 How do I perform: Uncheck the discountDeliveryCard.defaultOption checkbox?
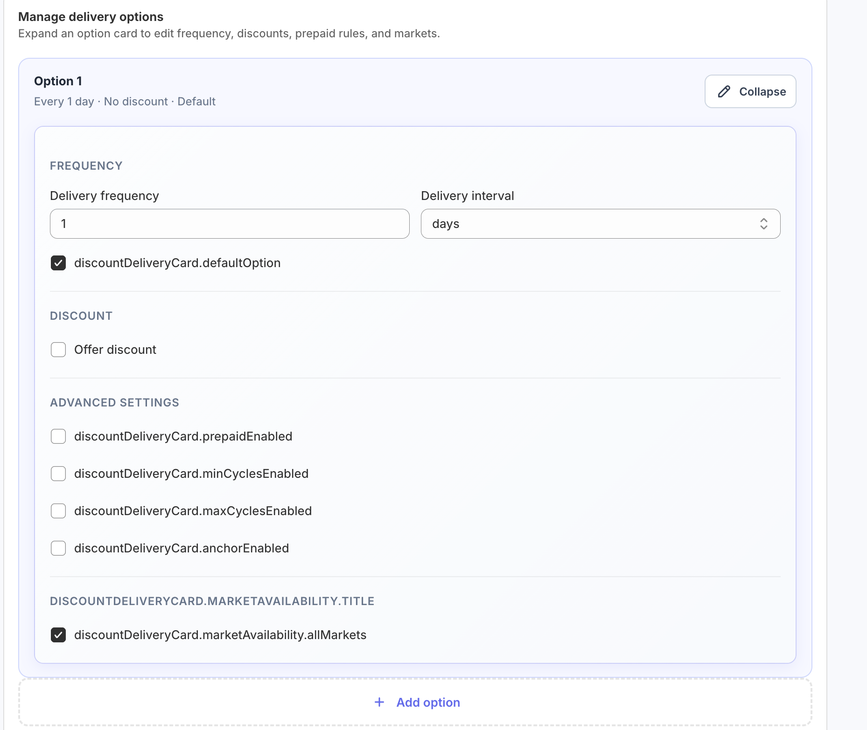click(x=58, y=263)
